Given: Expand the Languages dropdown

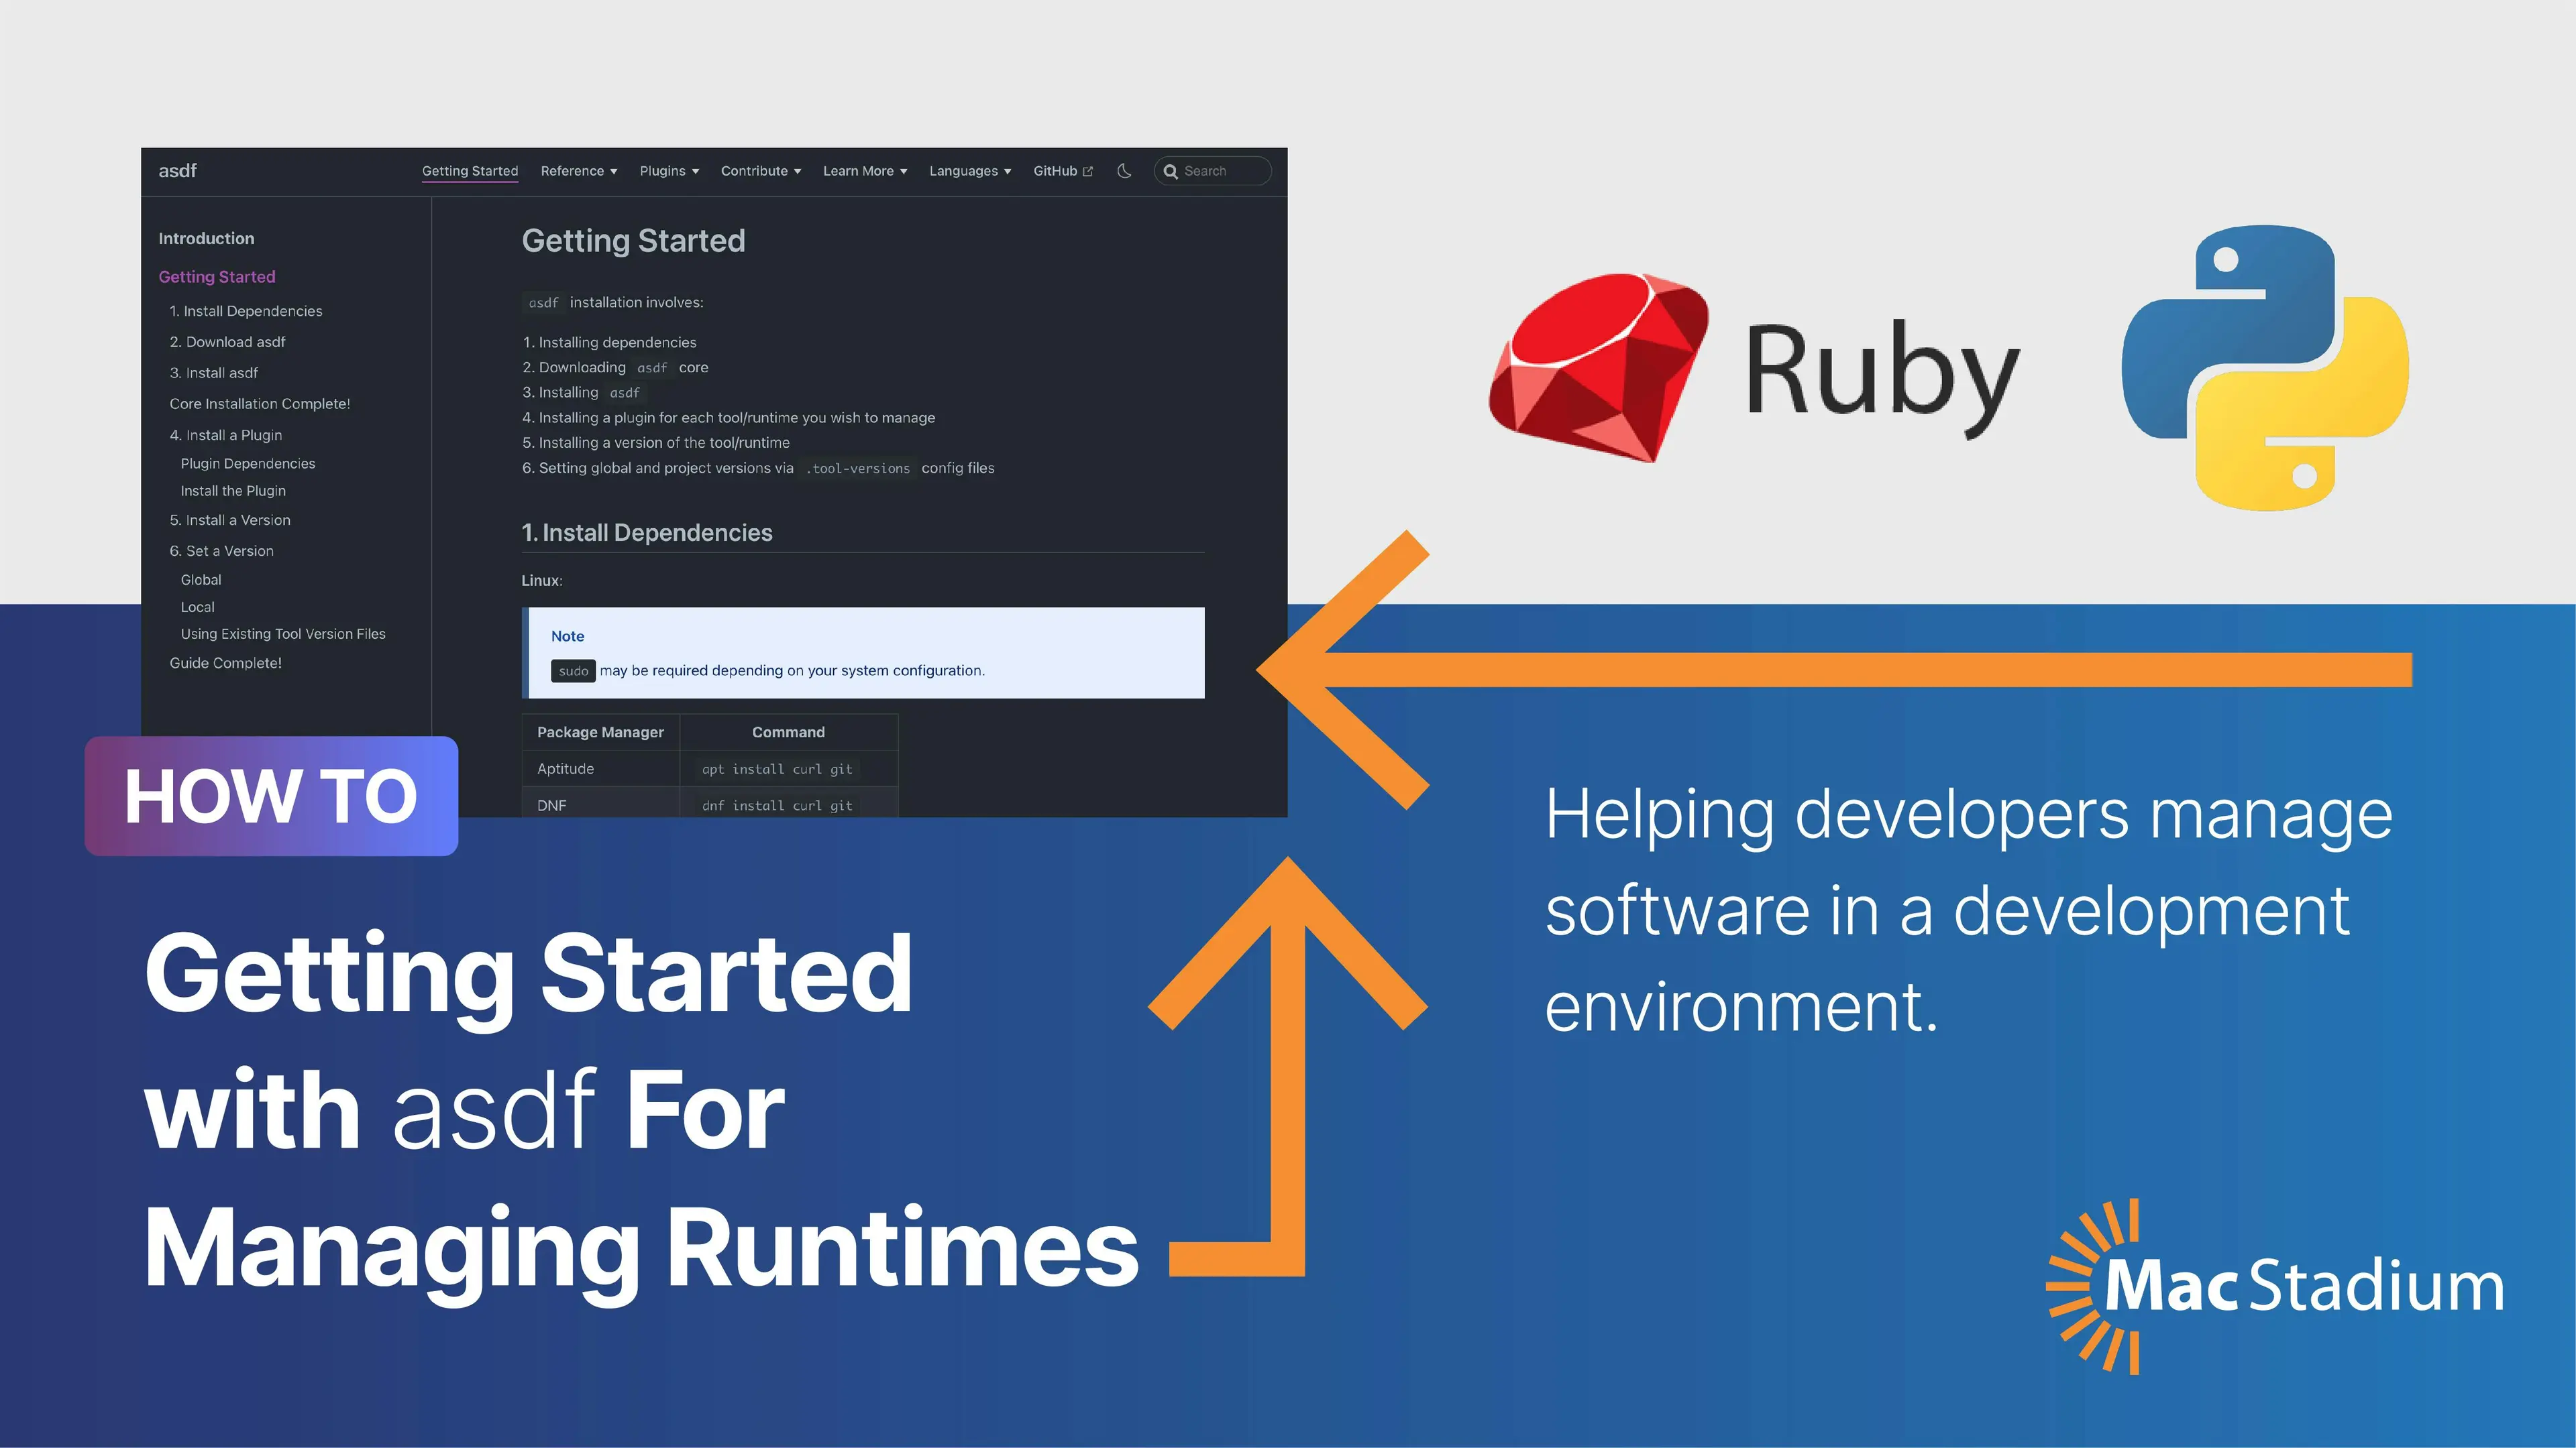Looking at the screenshot, I should pos(969,171).
